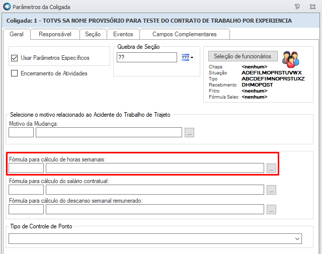This screenshot has width=322, height=254.
Task: Click the Coligada header title text
Action: pyautogui.click(x=149, y=21)
